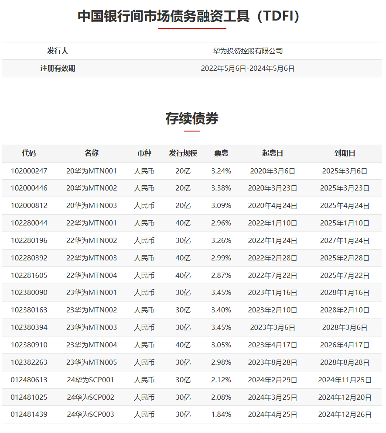386x433 pixels.
Task: Select bond name 24华为SCP003
Action: coord(90,415)
